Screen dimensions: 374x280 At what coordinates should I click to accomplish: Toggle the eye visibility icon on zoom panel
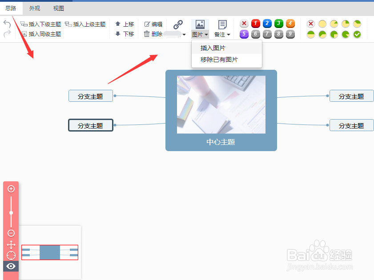pyautogui.click(x=11, y=266)
